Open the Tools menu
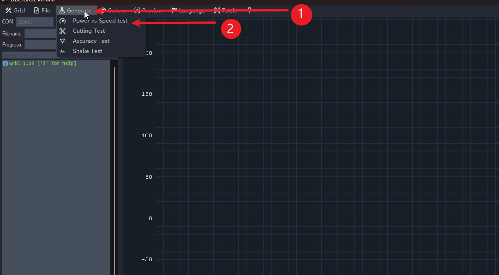Viewport: 499px width, 275px height. pos(225,11)
